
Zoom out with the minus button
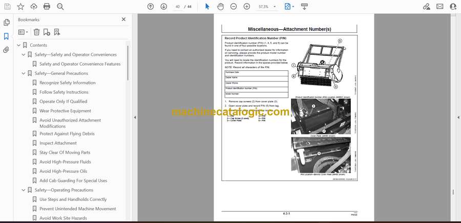point(234,7)
